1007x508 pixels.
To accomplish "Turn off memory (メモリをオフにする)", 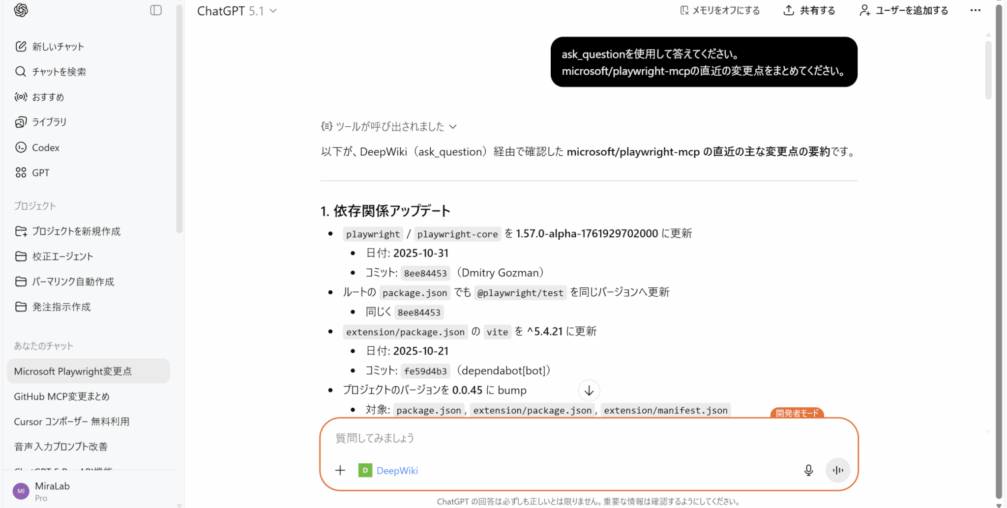I will point(720,10).
